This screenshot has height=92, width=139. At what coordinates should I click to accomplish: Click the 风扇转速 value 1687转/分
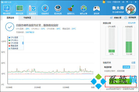[x=30, y=32]
